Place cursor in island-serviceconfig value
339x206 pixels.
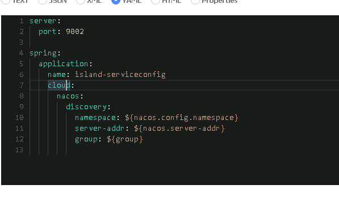pyautogui.click(x=120, y=75)
